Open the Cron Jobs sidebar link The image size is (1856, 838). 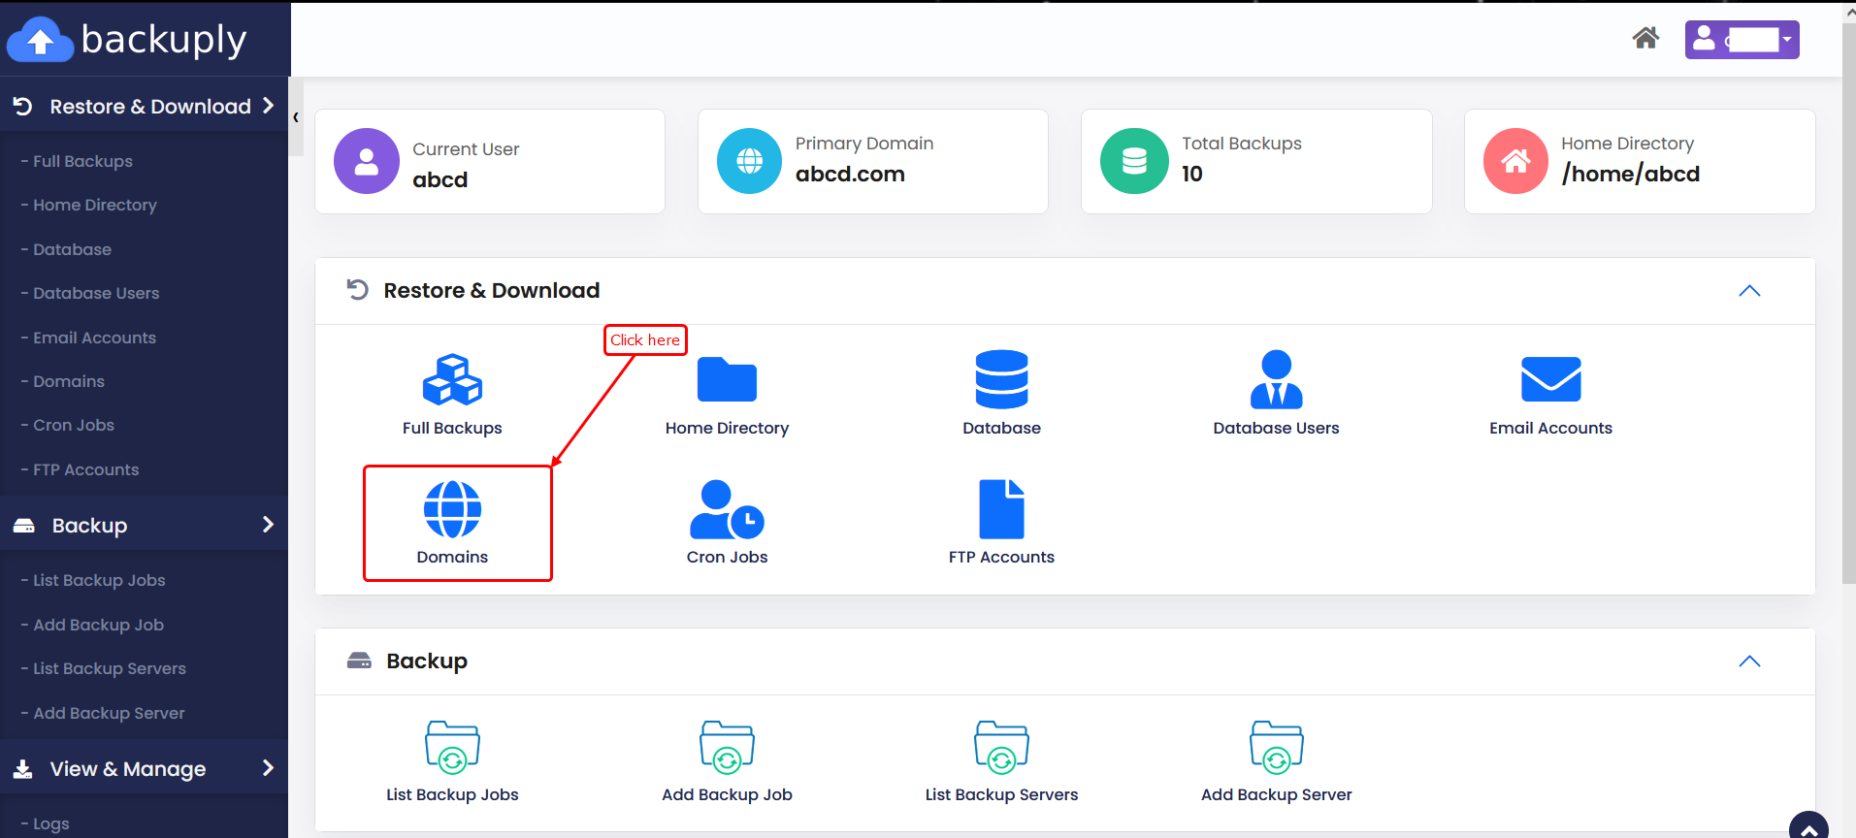click(x=74, y=426)
